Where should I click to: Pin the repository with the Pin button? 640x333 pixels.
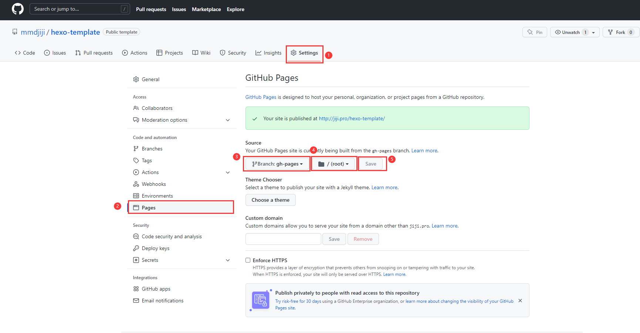(535, 32)
